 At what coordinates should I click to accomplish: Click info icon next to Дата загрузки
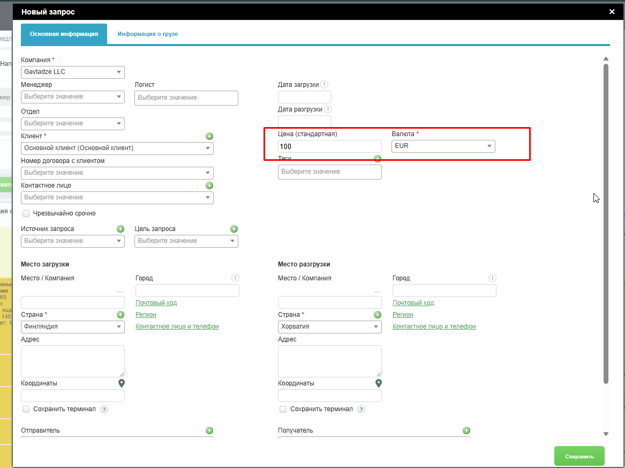tap(325, 85)
